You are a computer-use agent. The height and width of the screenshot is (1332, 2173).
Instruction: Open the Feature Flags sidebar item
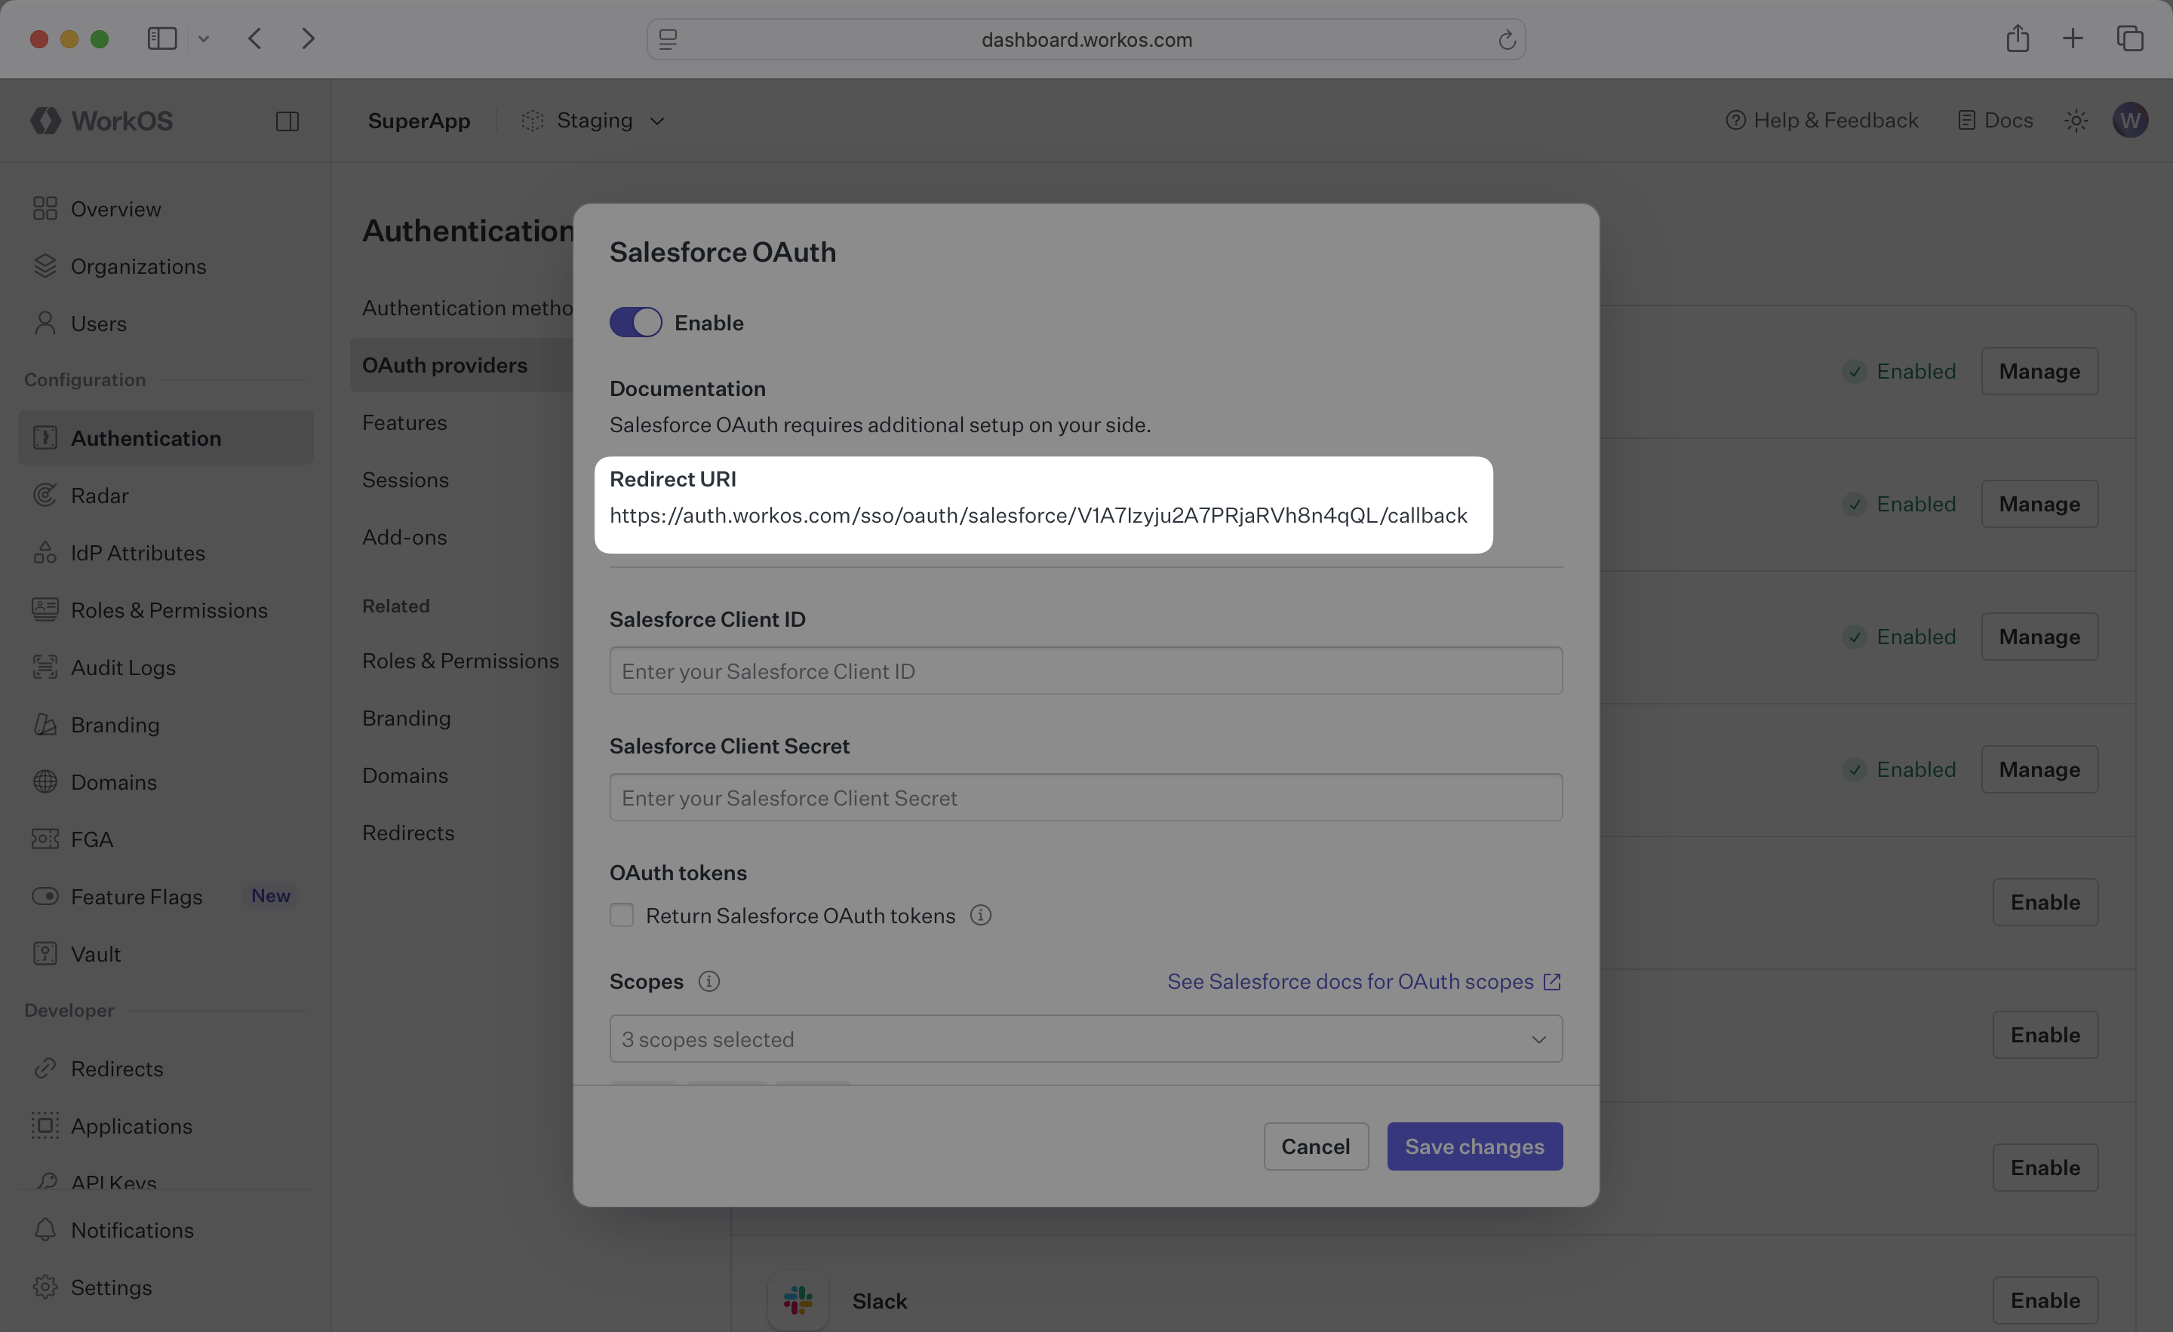[137, 897]
